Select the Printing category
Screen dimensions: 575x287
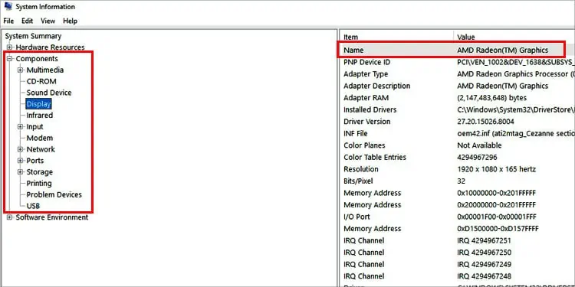(39, 184)
